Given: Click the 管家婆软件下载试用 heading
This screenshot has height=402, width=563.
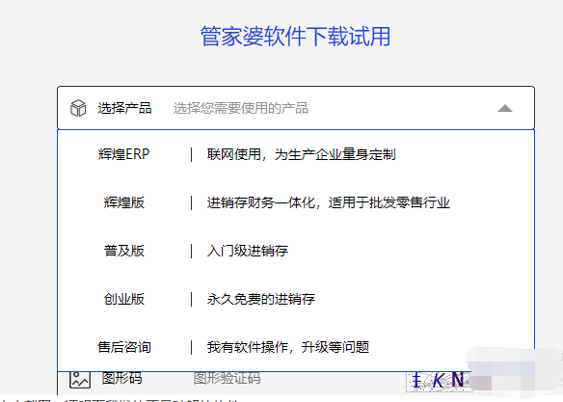Looking at the screenshot, I should [x=295, y=37].
